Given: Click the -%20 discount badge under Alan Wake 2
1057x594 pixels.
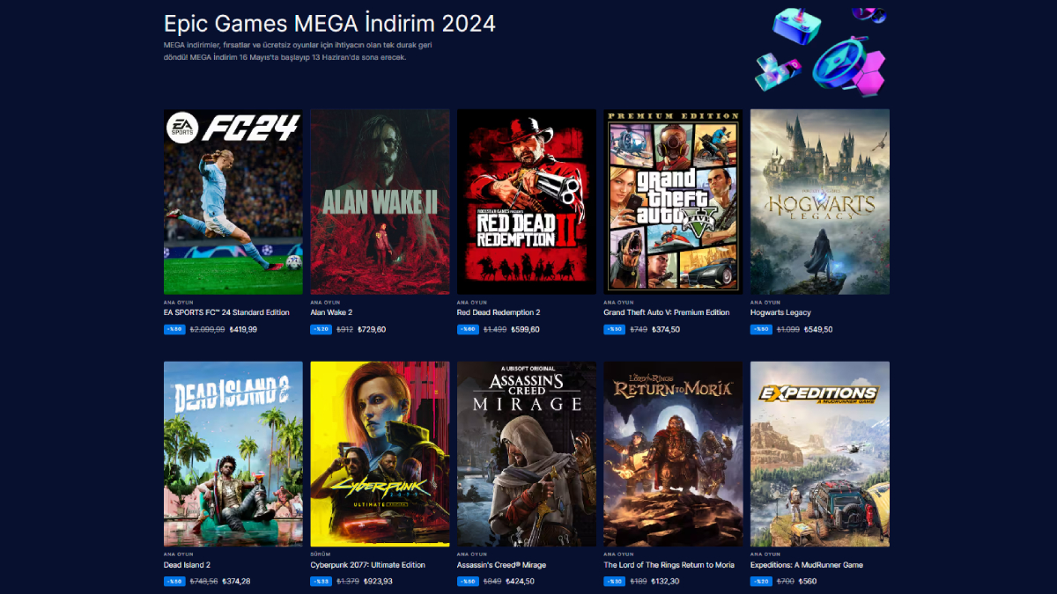Looking at the screenshot, I should tap(322, 330).
